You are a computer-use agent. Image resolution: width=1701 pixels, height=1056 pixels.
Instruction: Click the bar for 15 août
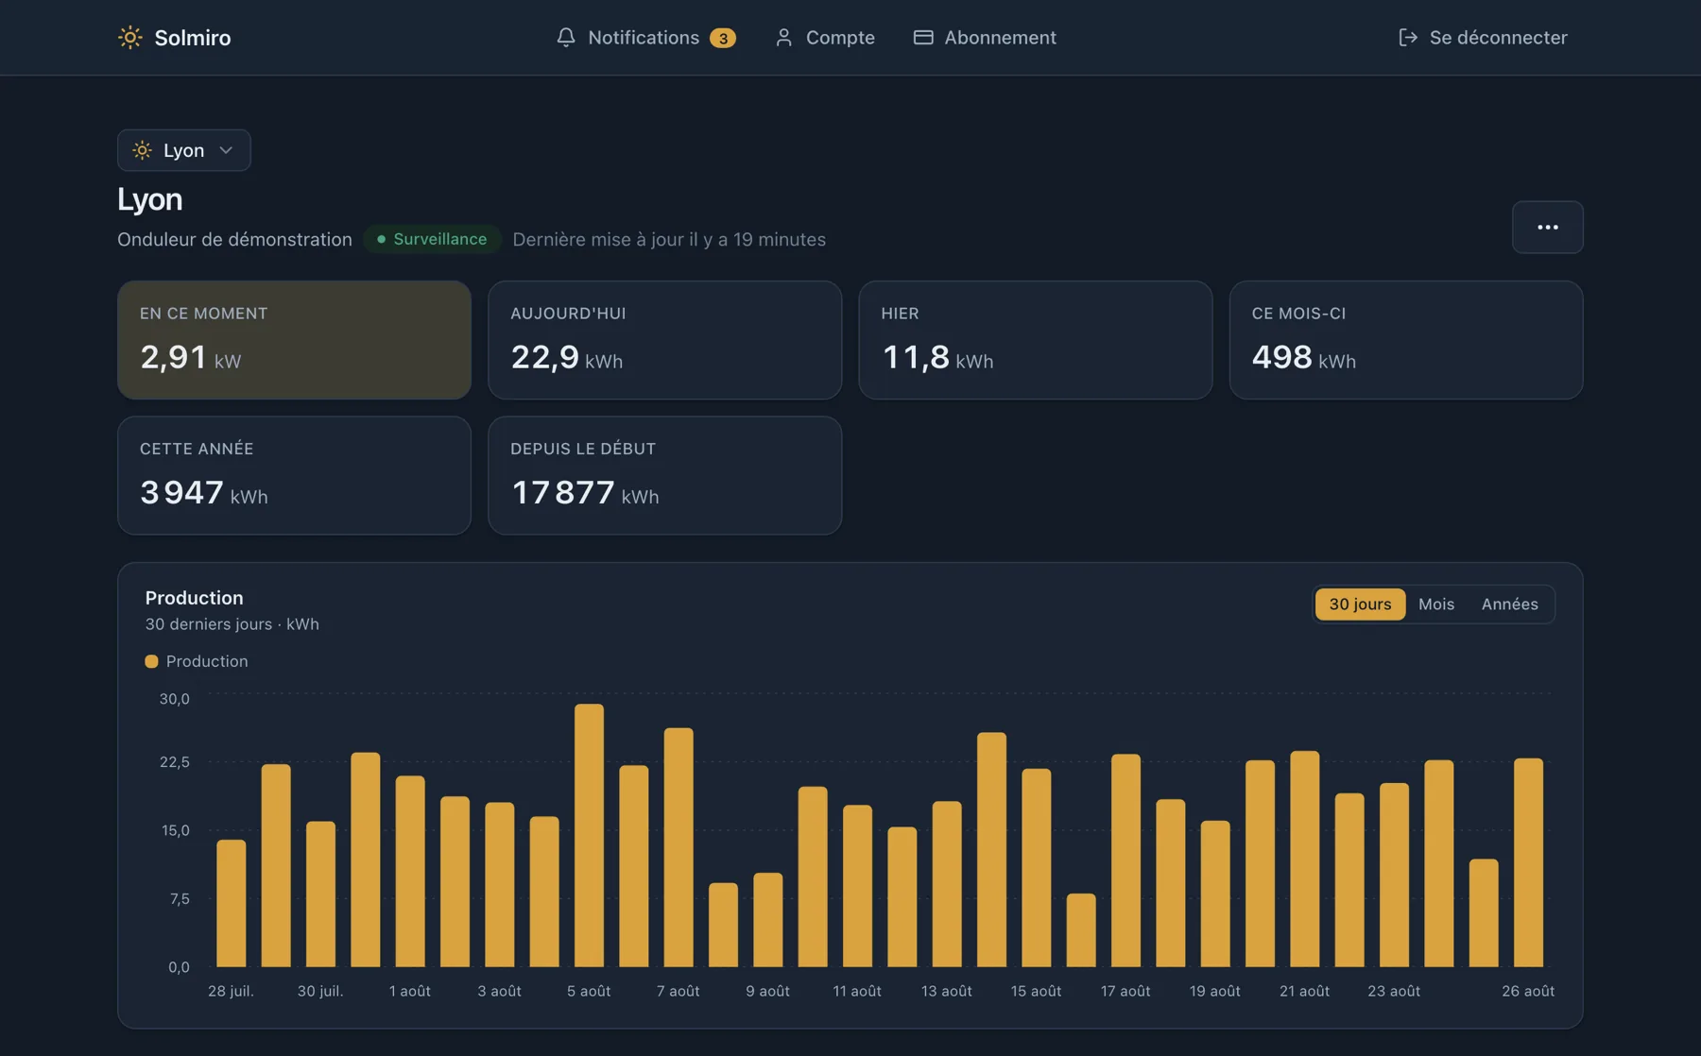click(x=1036, y=867)
